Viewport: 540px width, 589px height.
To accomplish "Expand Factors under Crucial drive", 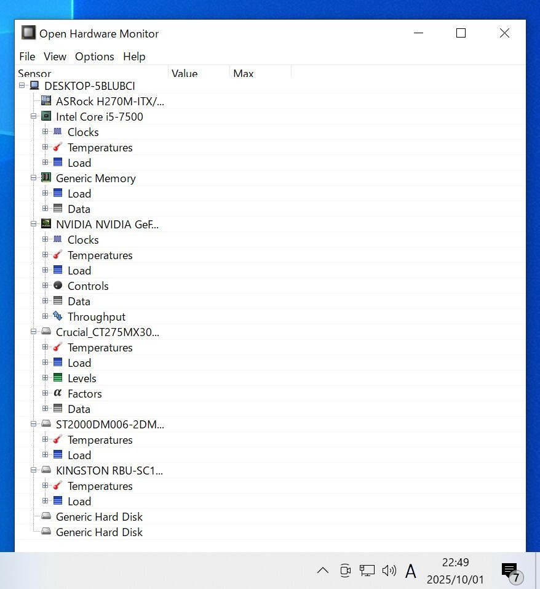I will tap(45, 394).
